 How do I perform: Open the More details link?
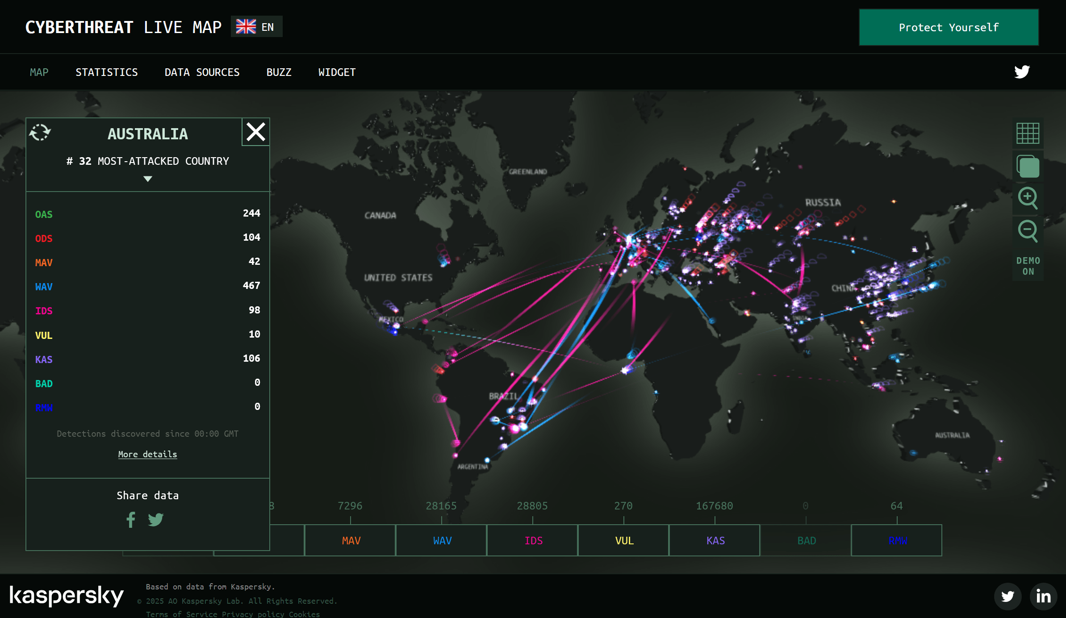147,454
